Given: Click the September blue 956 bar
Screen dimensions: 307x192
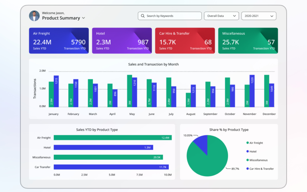Looking at the screenshot, I should click(213, 97).
